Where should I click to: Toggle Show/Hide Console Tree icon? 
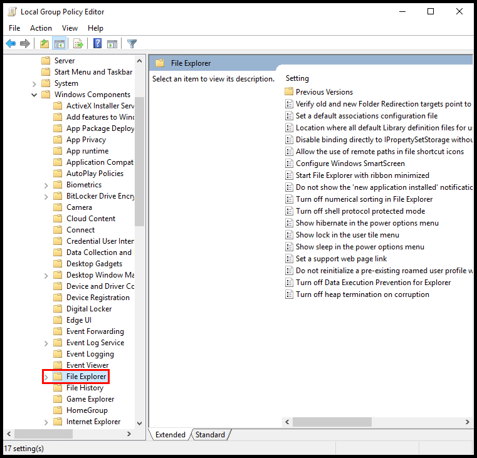60,44
